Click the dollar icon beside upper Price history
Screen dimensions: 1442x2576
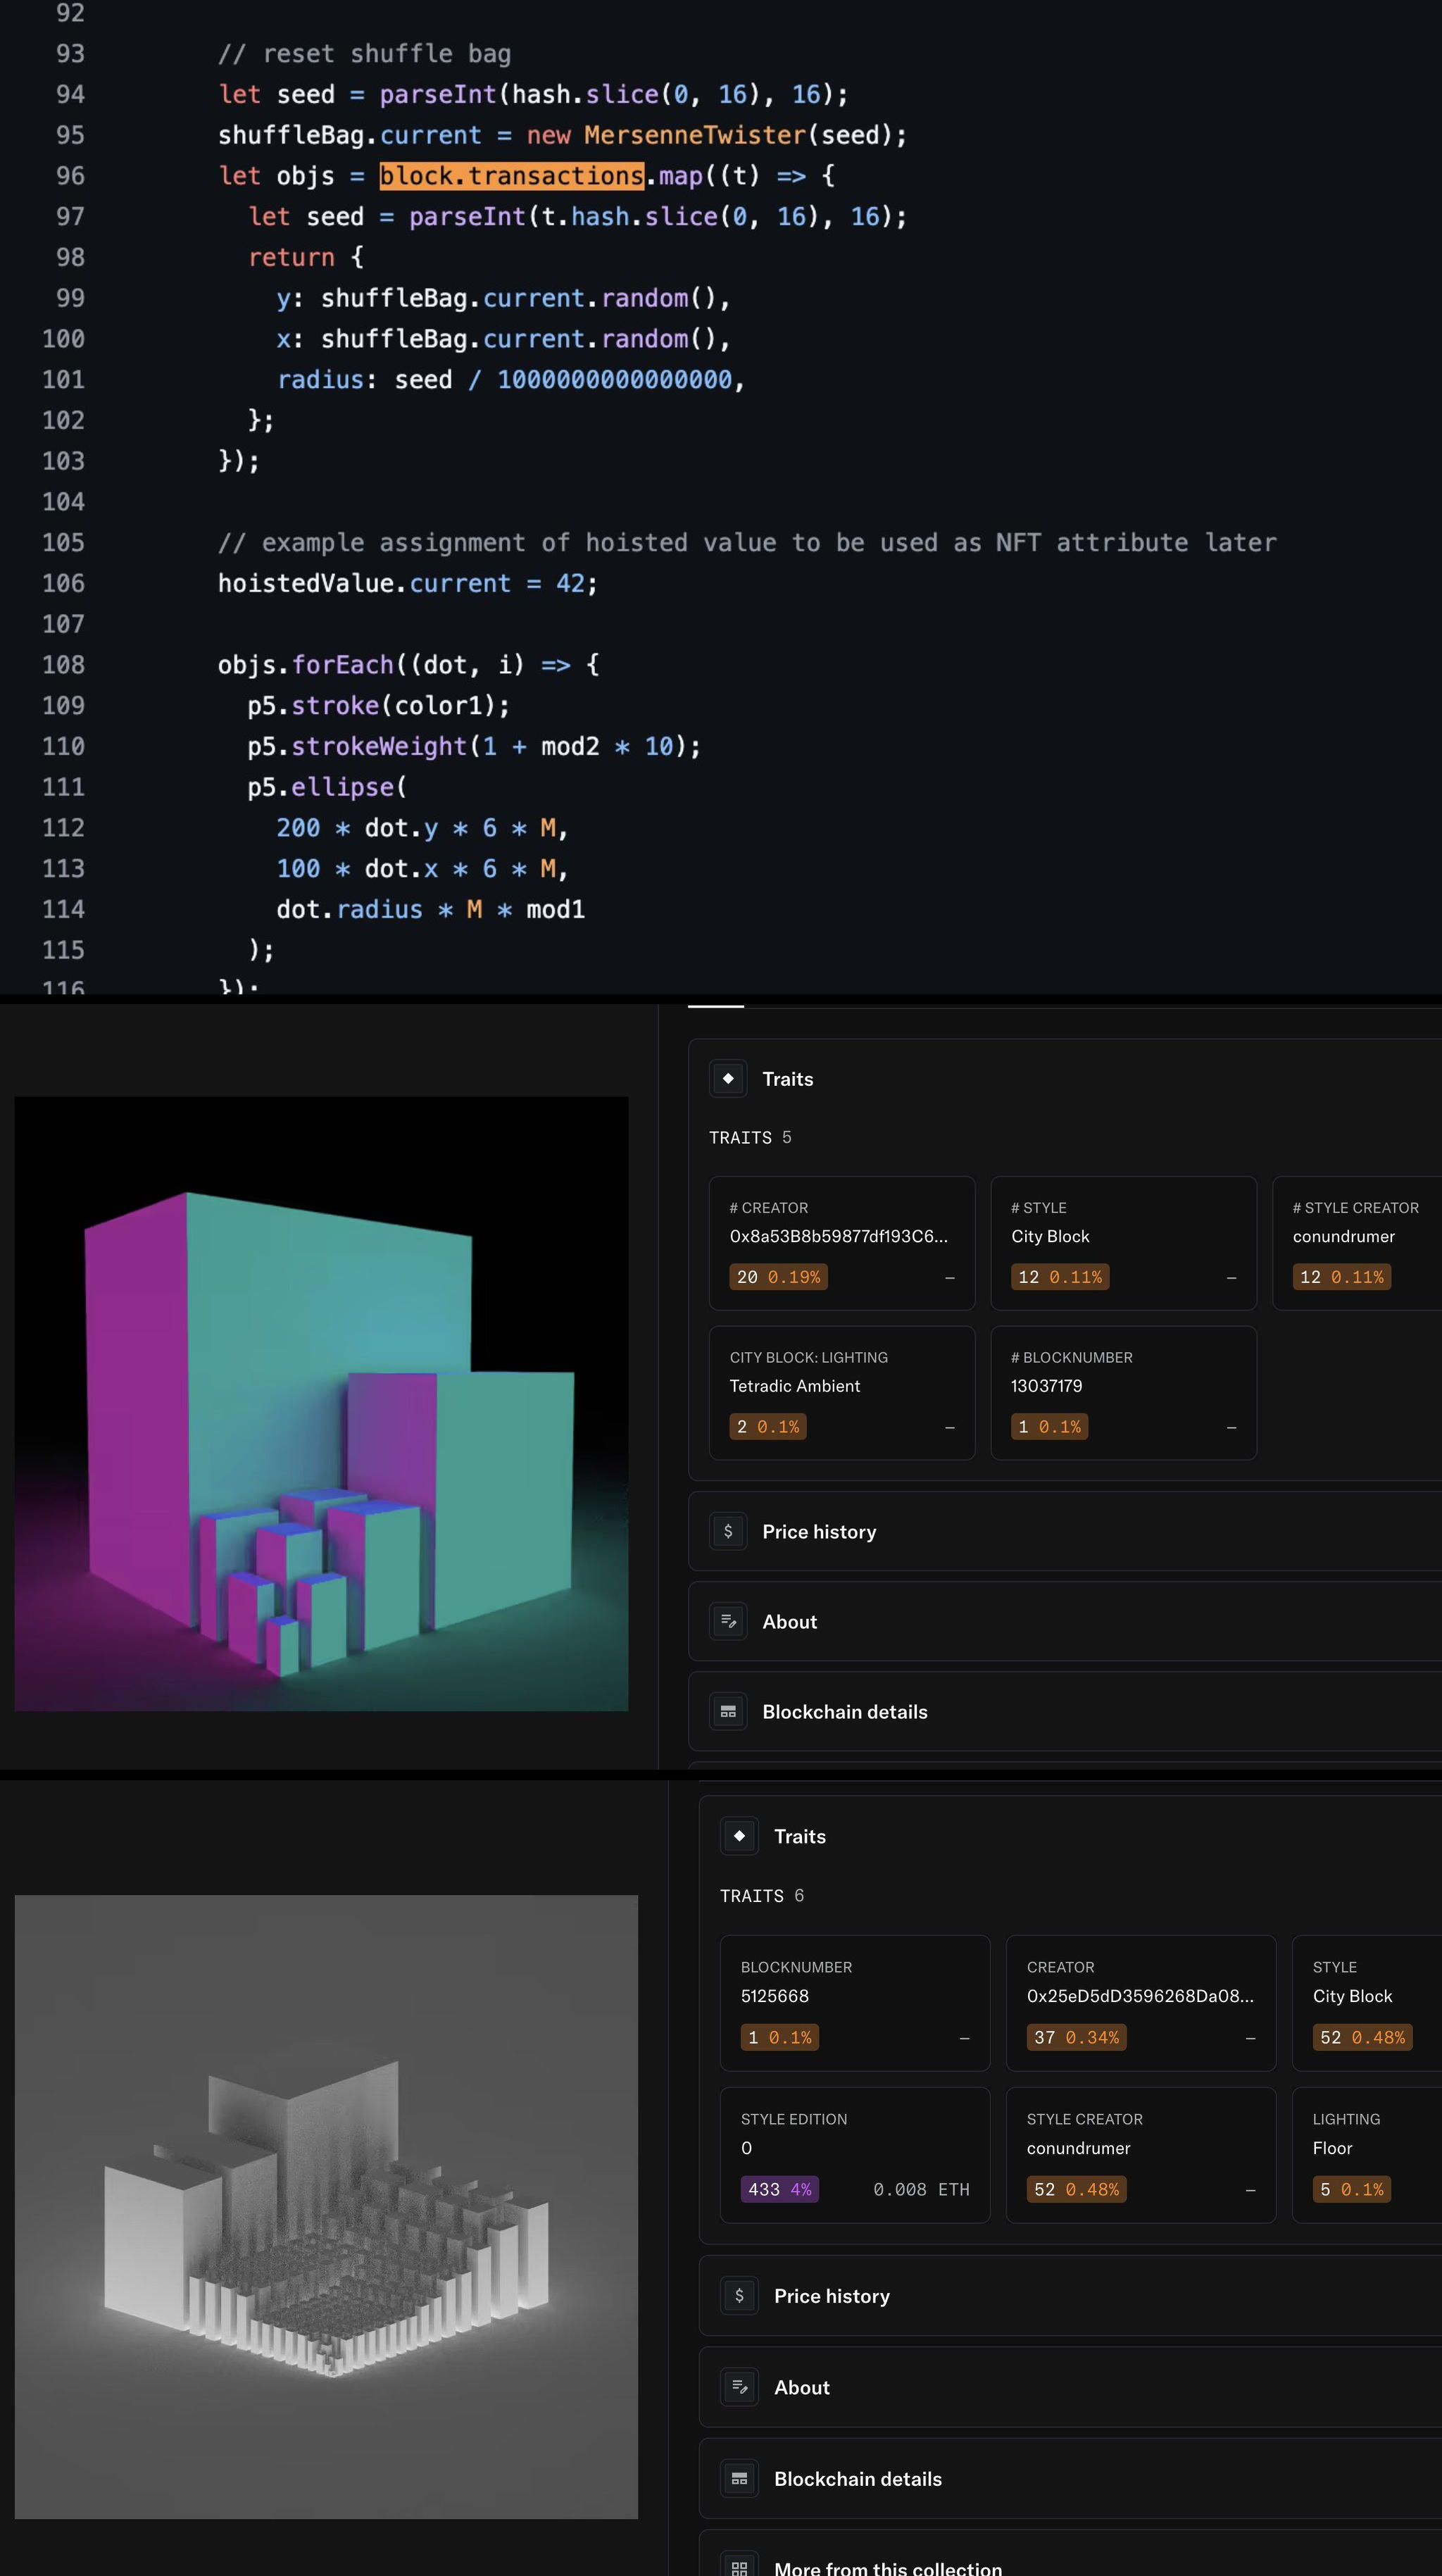click(728, 1531)
